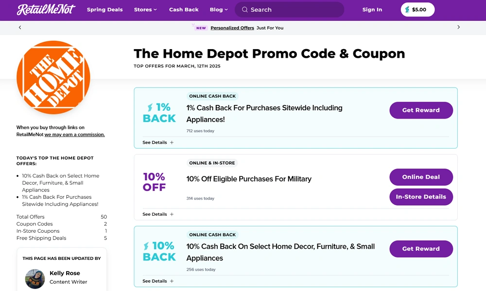Open Personalized Offers from the banner
The image size is (486, 291).
[x=232, y=28]
